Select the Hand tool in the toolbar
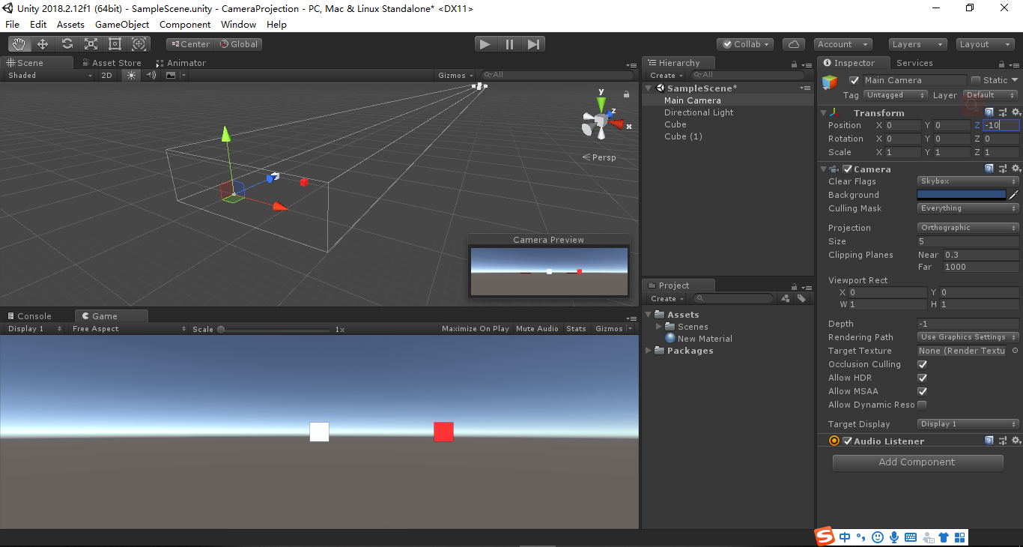The image size is (1023, 547). click(x=19, y=43)
